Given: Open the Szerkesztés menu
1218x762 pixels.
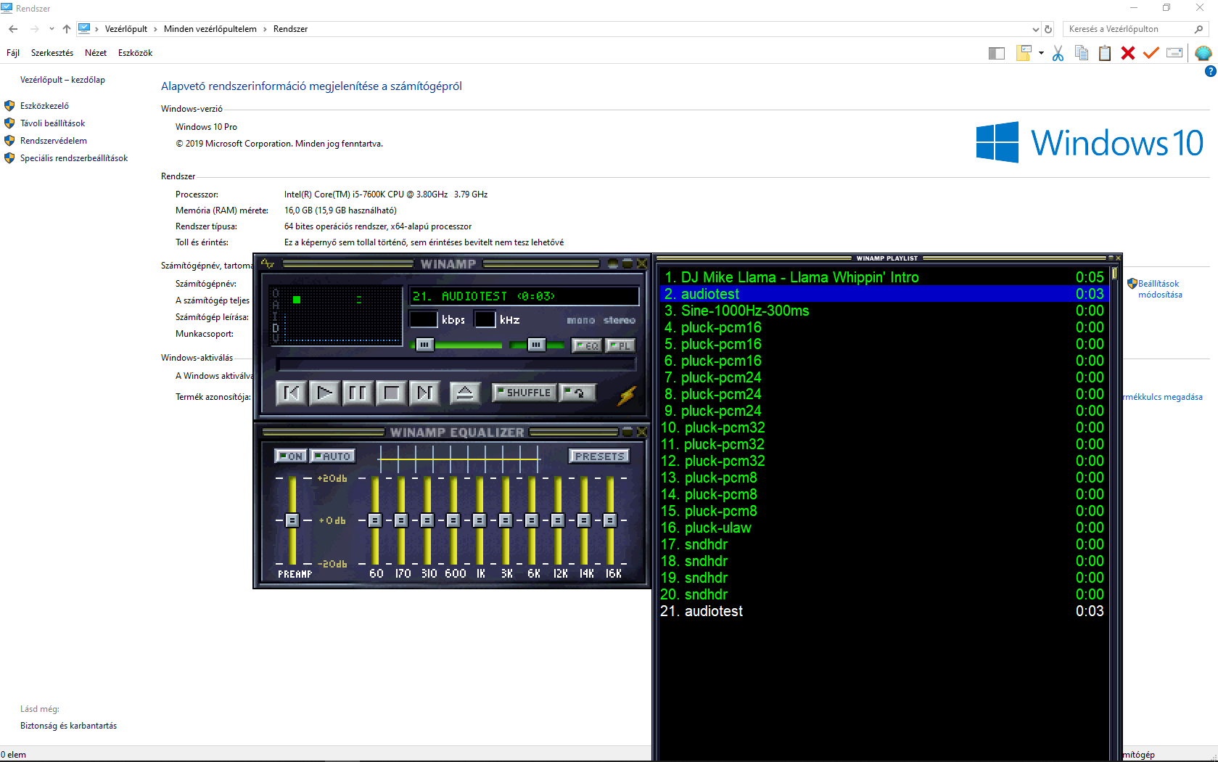Looking at the screenshot, I should coord(52,53).
